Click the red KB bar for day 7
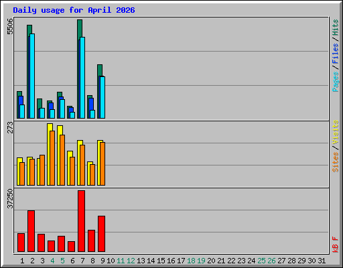The image size is (343, 268). 81,221
